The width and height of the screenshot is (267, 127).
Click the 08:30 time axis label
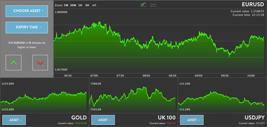pyautogui.click(x=173, y=76)
